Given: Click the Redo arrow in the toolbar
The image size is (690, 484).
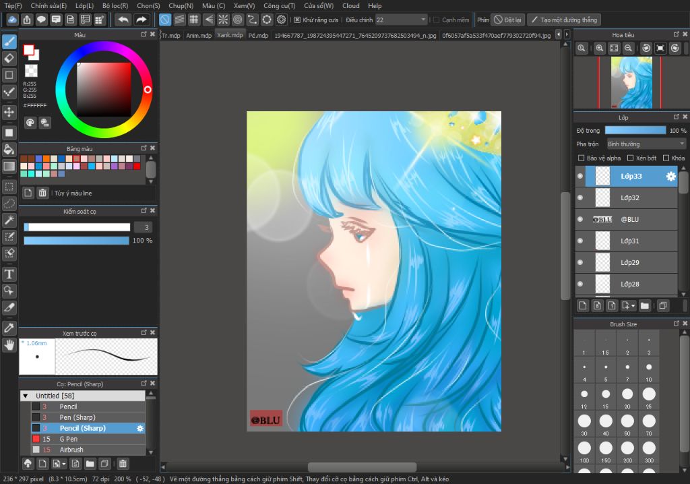Looking at the screenshot, I should (142, 20).
